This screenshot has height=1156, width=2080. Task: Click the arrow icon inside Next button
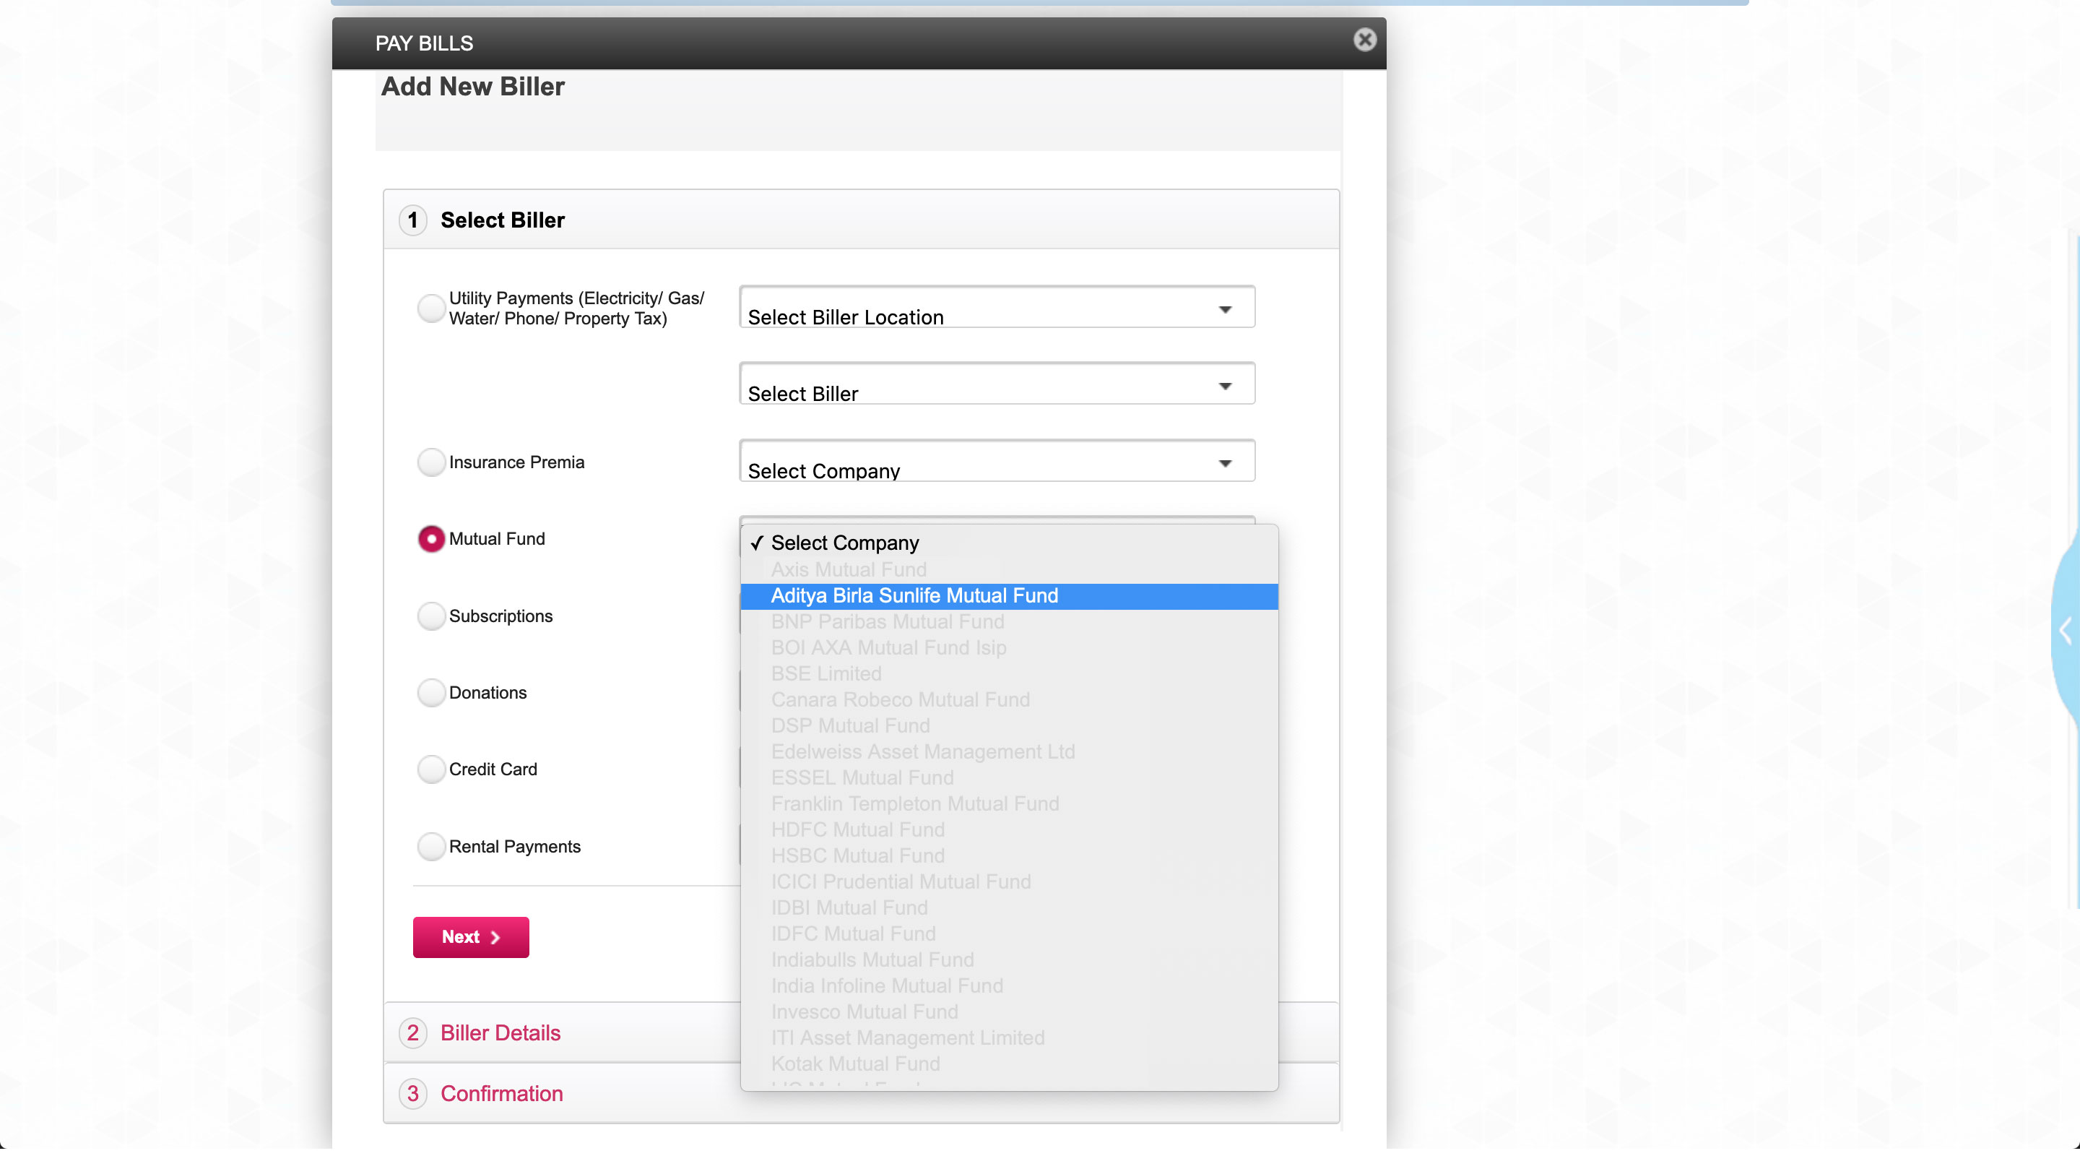coord(495,937)
